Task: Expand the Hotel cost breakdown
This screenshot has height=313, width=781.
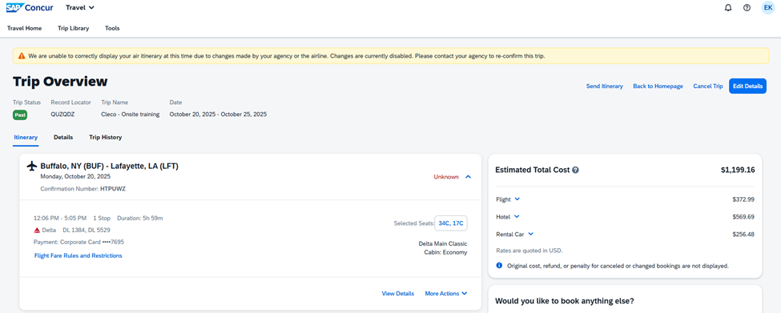Action: [517, 216]
